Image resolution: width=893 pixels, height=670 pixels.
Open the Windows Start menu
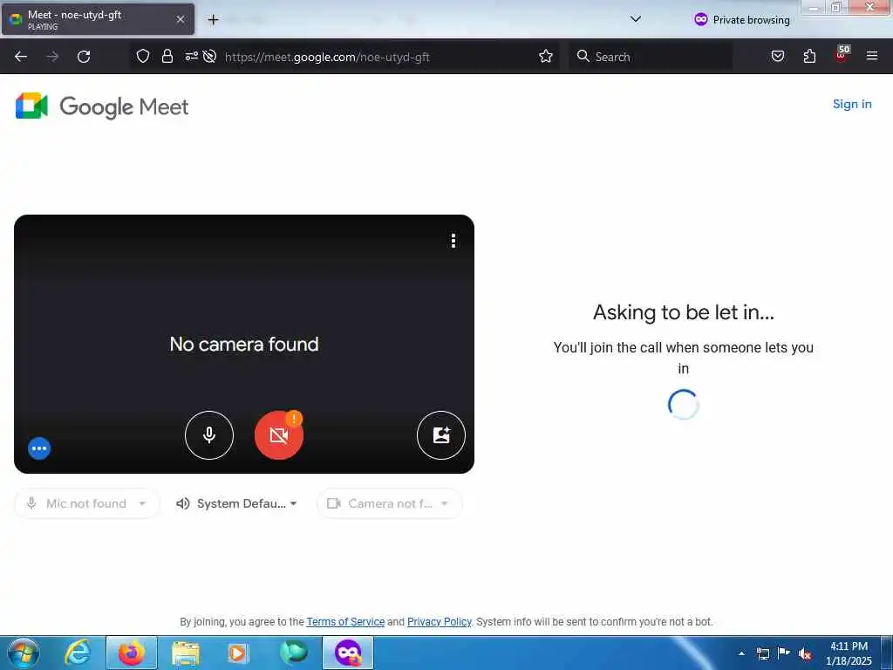[x=23, y=653]
